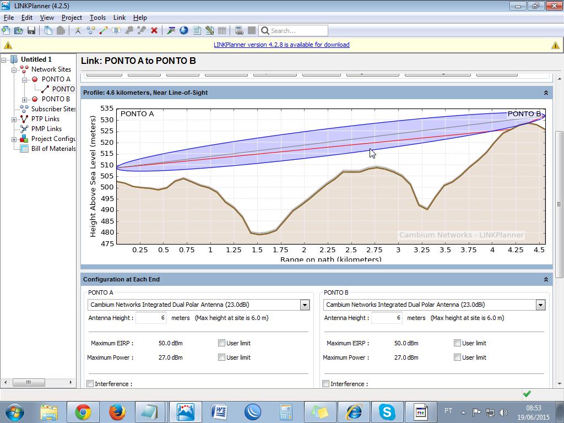Click the Google Earth globe toolbar icon
The image size is (564, 423).
(x=184, y=30)
